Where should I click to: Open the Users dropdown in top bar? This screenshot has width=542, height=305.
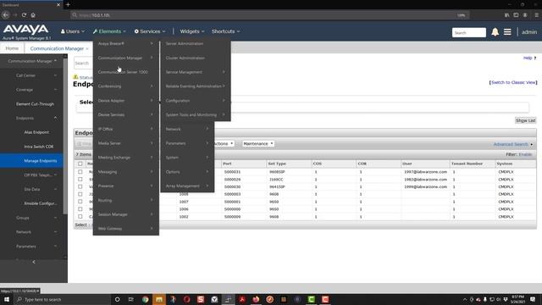pyautogui.click(x=72, y=31)
